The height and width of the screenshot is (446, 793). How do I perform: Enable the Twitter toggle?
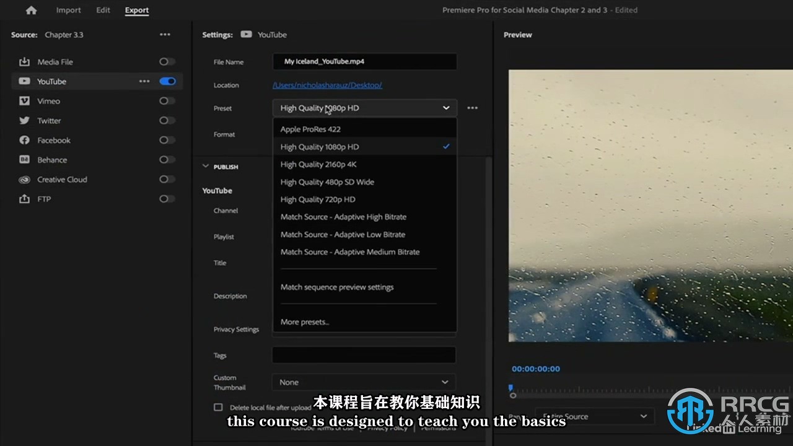[x=167, y=120]
